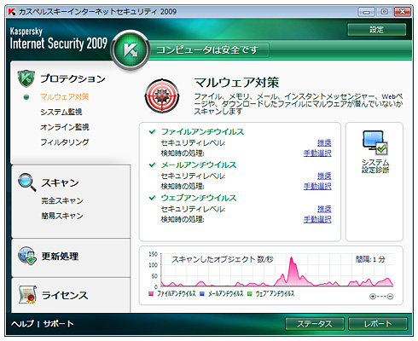This screenshot has width=418, height=341.
Task: Click ファイルアンチウイルス heading
Action: pos(202,131)
